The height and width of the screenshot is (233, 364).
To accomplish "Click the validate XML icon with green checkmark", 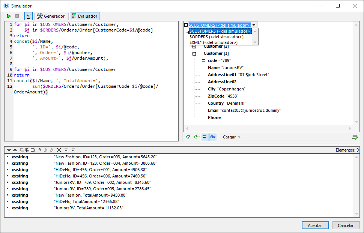I will click(x=354, y=137).
